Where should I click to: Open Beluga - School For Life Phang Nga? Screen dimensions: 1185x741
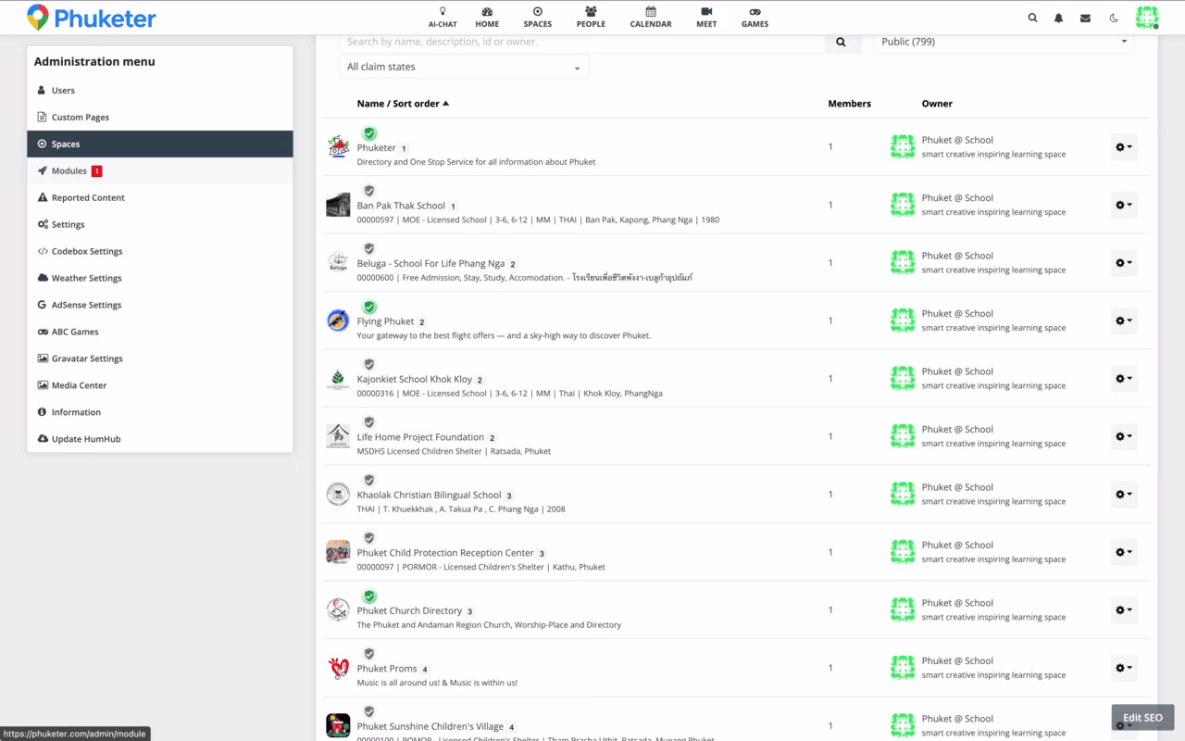(430, 264)
